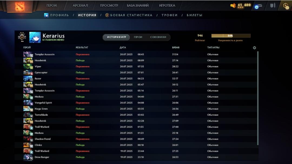Image resolution: width=292 pixels, height=164 pixels.
Task: Click Templar Assassin portrait in 08:43 match
Action: [28, 54]
